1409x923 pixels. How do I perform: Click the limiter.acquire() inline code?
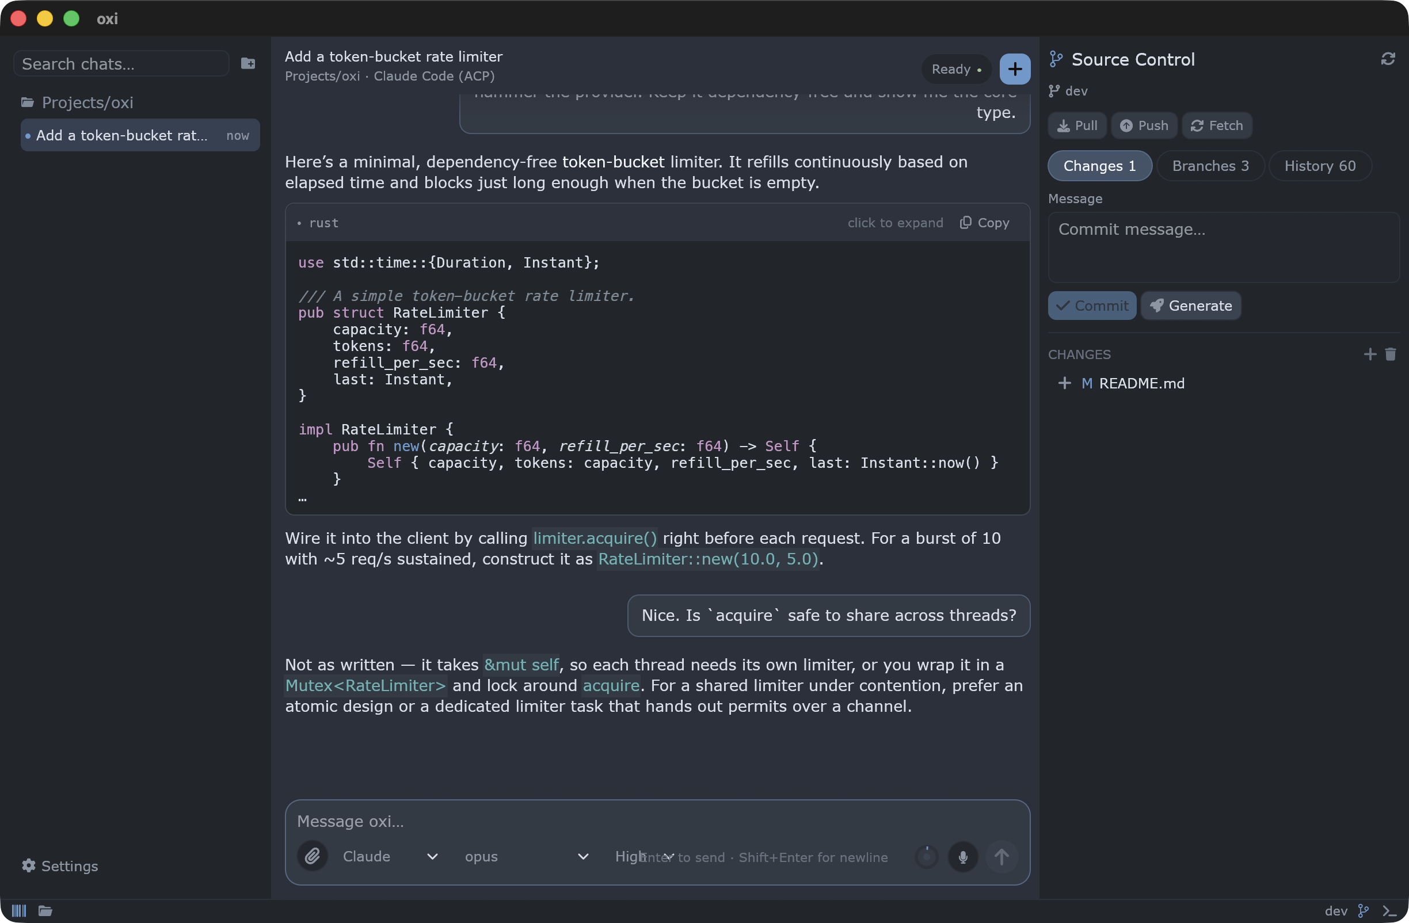(x=595, y=538)
